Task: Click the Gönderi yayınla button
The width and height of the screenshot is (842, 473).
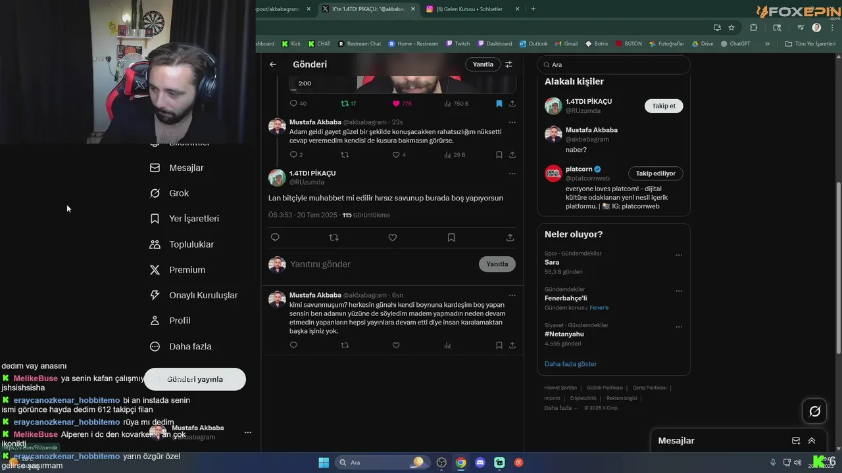Action: [195, 379]
